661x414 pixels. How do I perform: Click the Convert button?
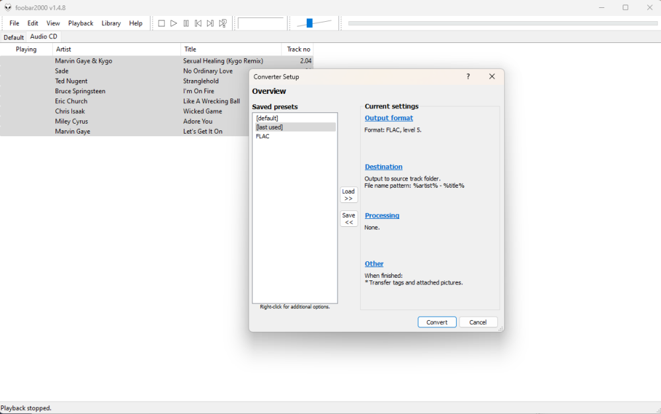pos(437,322)
